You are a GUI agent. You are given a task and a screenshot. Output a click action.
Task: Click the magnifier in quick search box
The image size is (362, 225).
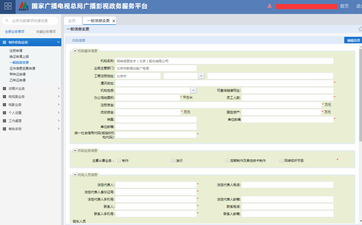pos(7,20)
